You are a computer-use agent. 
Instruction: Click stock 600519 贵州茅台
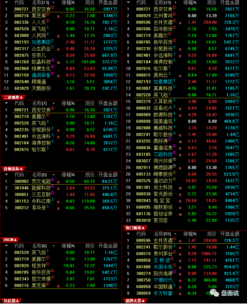tap(183, 254)
